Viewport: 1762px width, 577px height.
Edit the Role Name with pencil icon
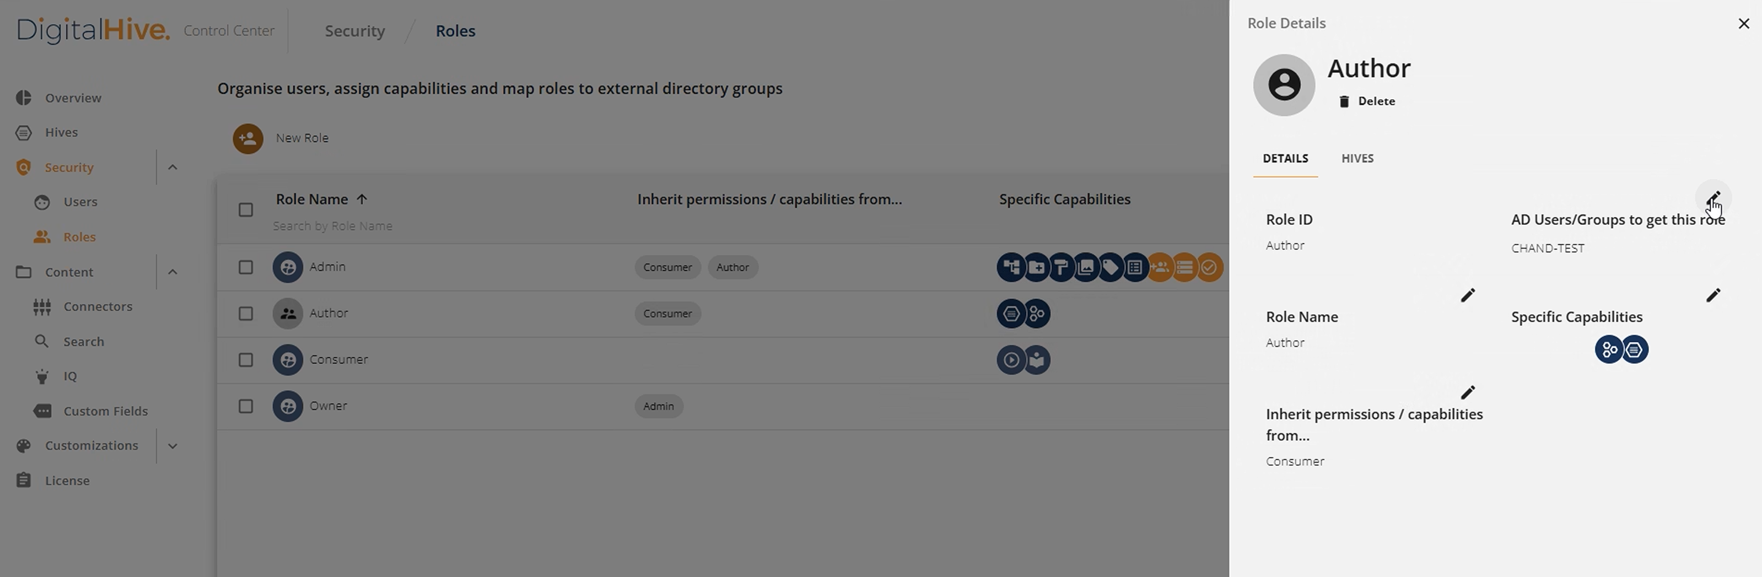[x=1467, y=295]
